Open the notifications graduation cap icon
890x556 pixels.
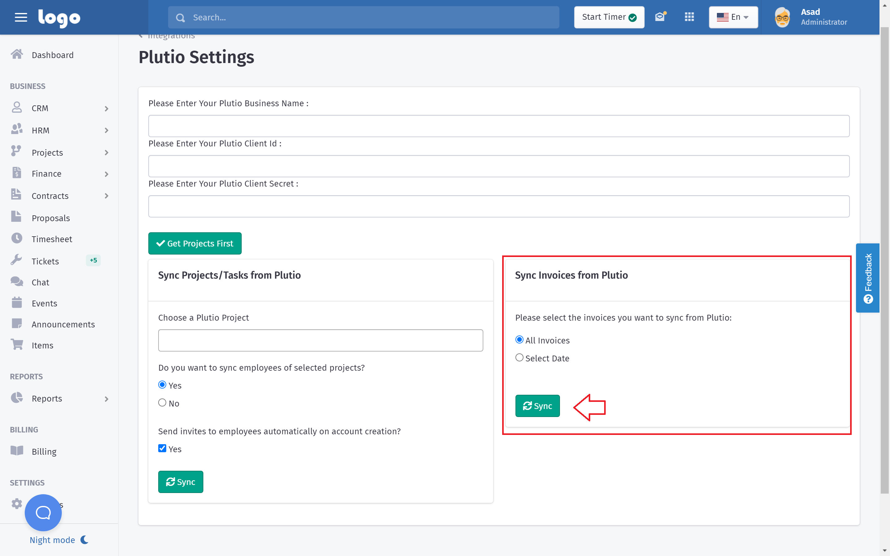tap(660, 17)
